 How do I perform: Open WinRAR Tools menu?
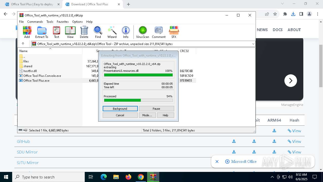[x=50, y=22]
